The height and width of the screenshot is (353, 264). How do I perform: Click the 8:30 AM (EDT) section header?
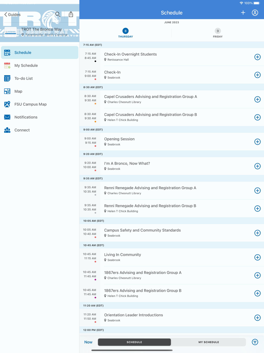(x=172, y=87)
